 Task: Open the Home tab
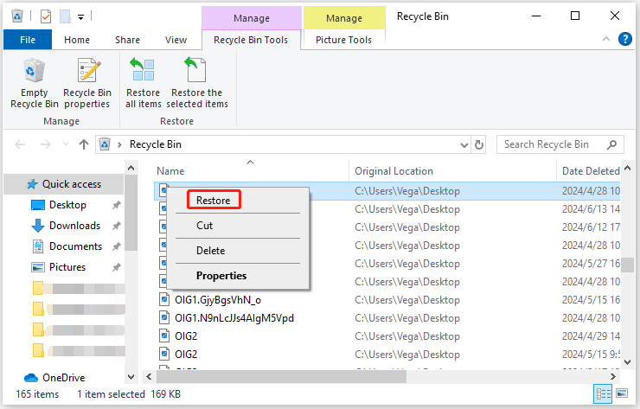click(x=77, y=40)
